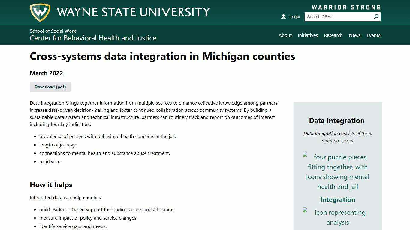Select the Research nav item

[333, 35]
